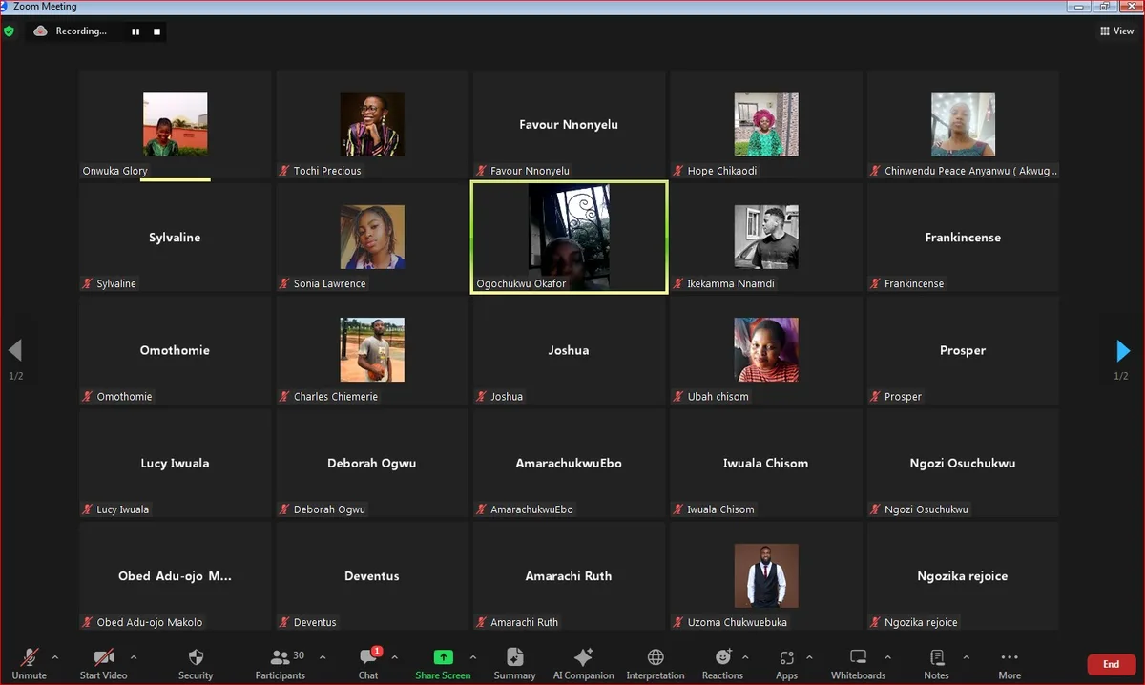1145x685 pixels.
Task: Open the Apps icon
Action: pos(786,656)
